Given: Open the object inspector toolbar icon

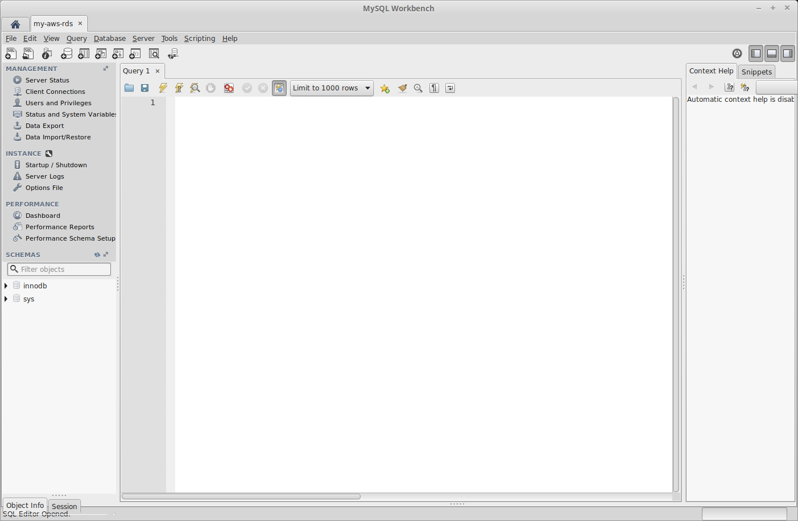Looking at the screenshot, I should point(47,53).
